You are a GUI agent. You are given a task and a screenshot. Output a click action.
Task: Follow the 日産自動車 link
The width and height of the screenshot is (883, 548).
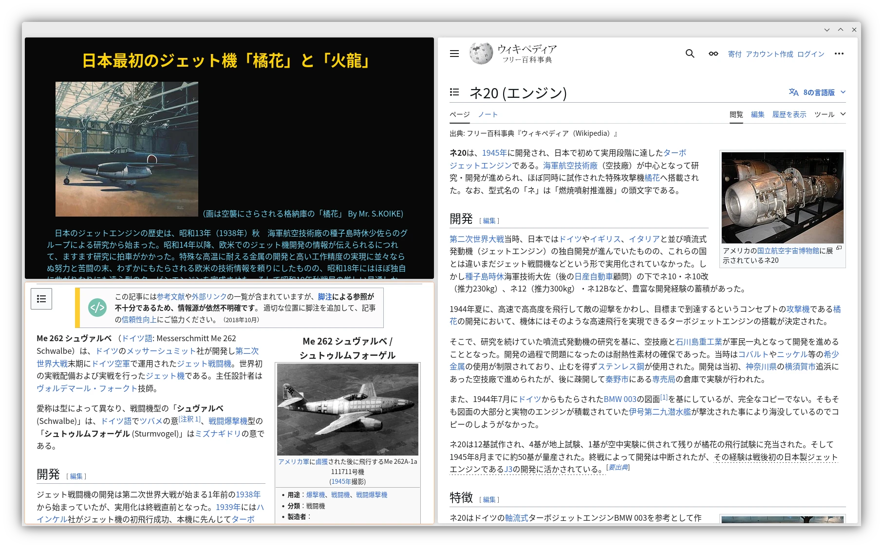pos(594,276)
